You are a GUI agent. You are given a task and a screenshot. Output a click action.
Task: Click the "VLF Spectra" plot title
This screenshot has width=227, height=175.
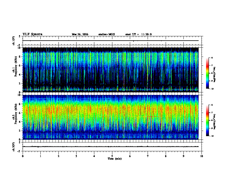coord(32,34)
